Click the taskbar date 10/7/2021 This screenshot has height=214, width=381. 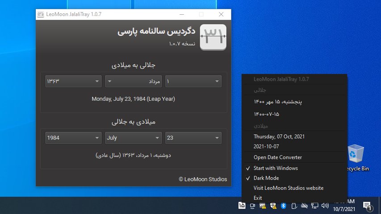[344, 209]
